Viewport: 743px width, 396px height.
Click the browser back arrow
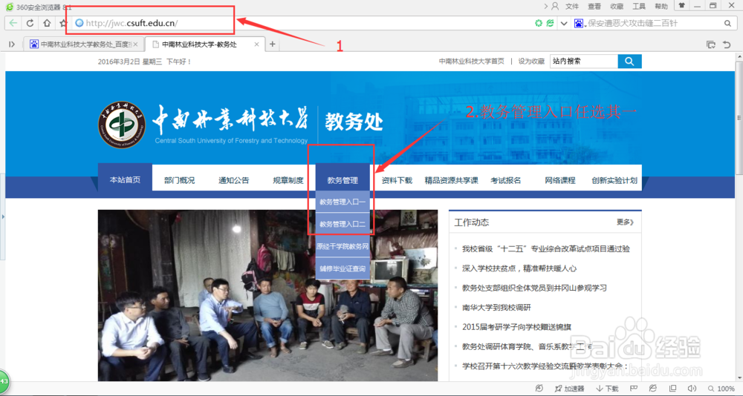pyautogui.click(x=13, y=23)
